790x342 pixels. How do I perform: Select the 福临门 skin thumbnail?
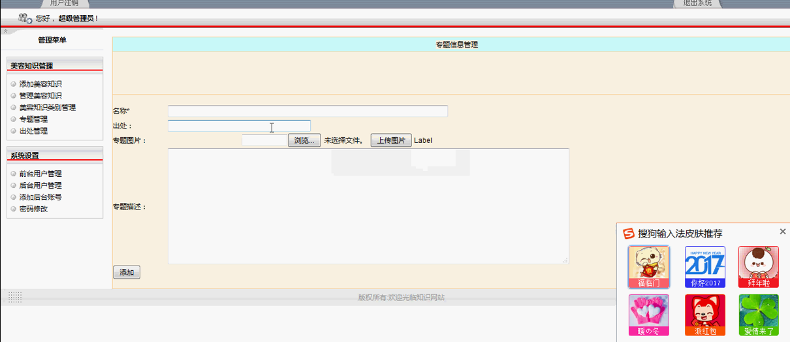point(649,267)
